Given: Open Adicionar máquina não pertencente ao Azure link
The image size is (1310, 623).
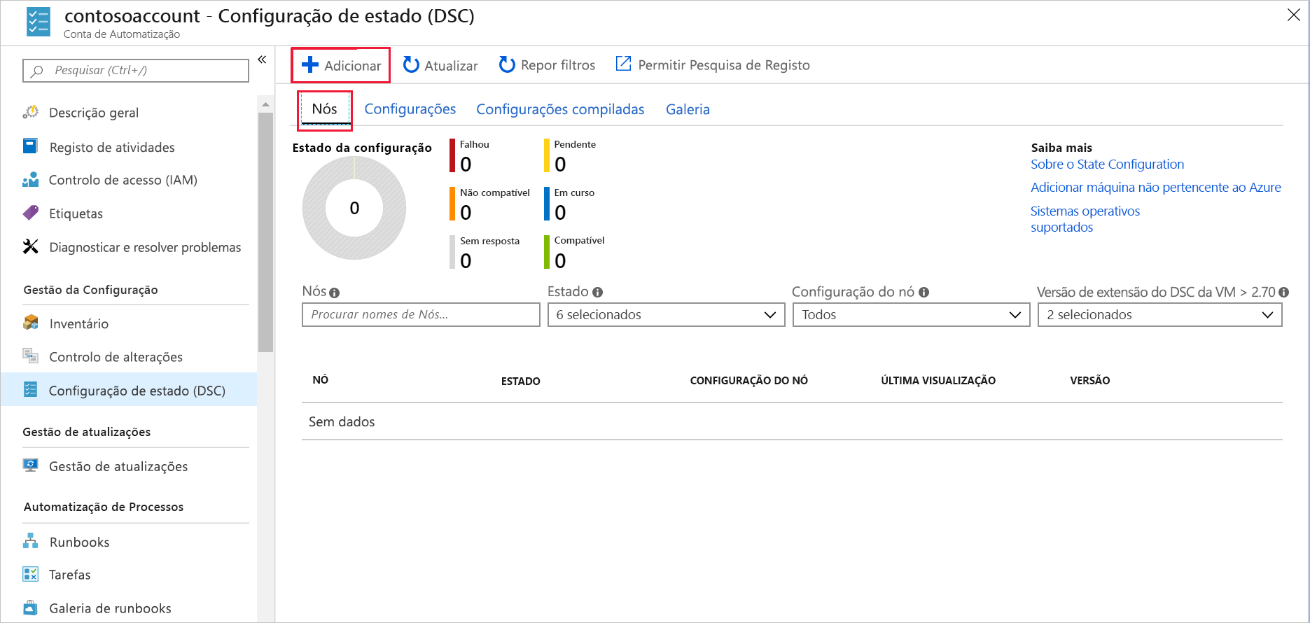Looking at the screenshot, I should pos(1155,188).
